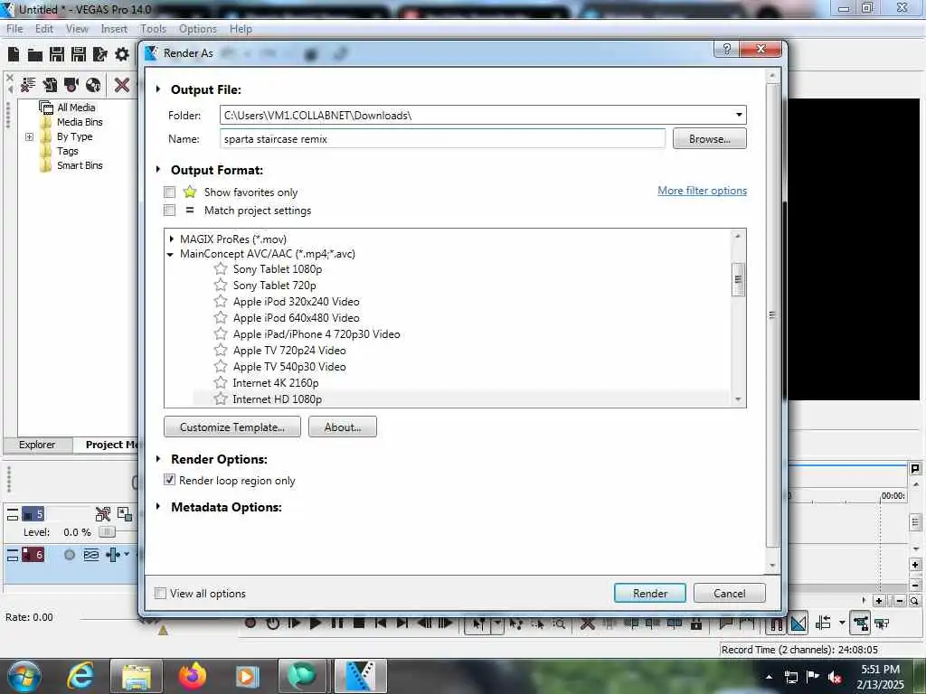Click the help question mark in Render As
Screen dimensions: 926x694
pos(726,49)
